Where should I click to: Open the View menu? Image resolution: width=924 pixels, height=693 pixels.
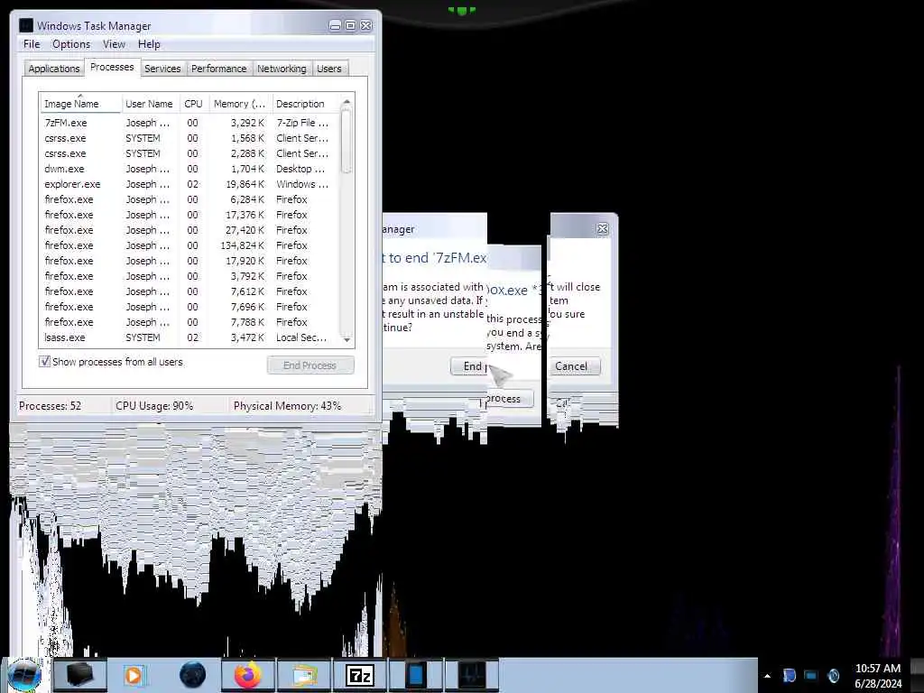pos(114,44)
